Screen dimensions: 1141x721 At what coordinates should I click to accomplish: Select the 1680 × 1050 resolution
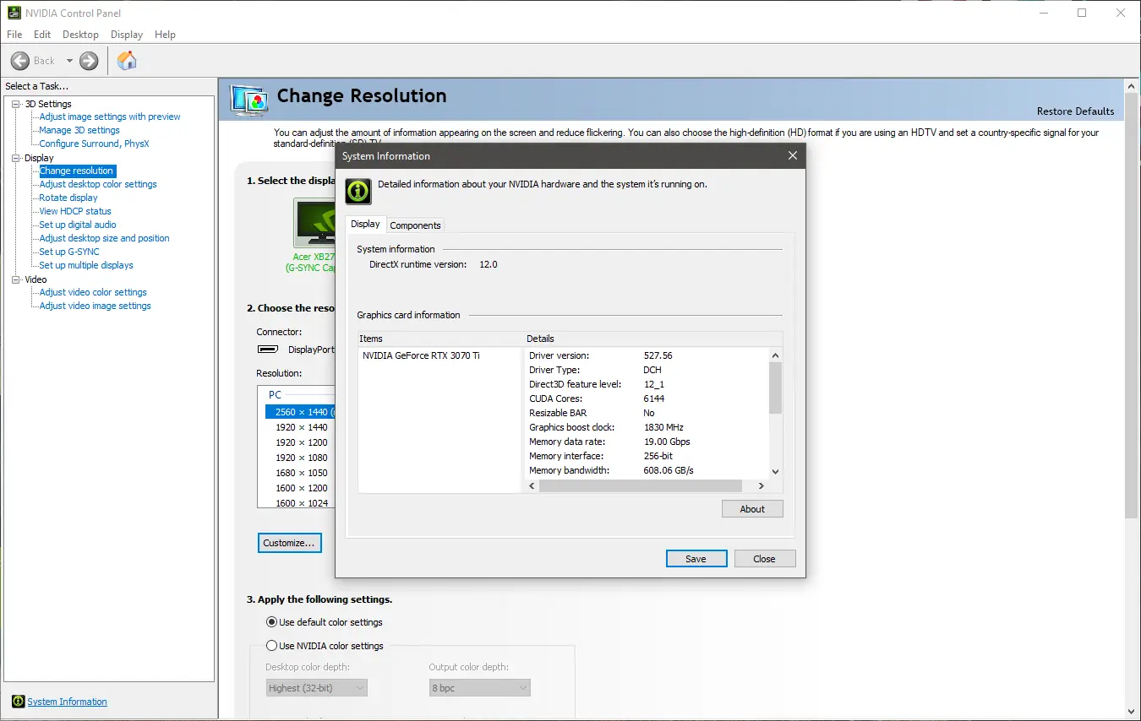point(302,473)
